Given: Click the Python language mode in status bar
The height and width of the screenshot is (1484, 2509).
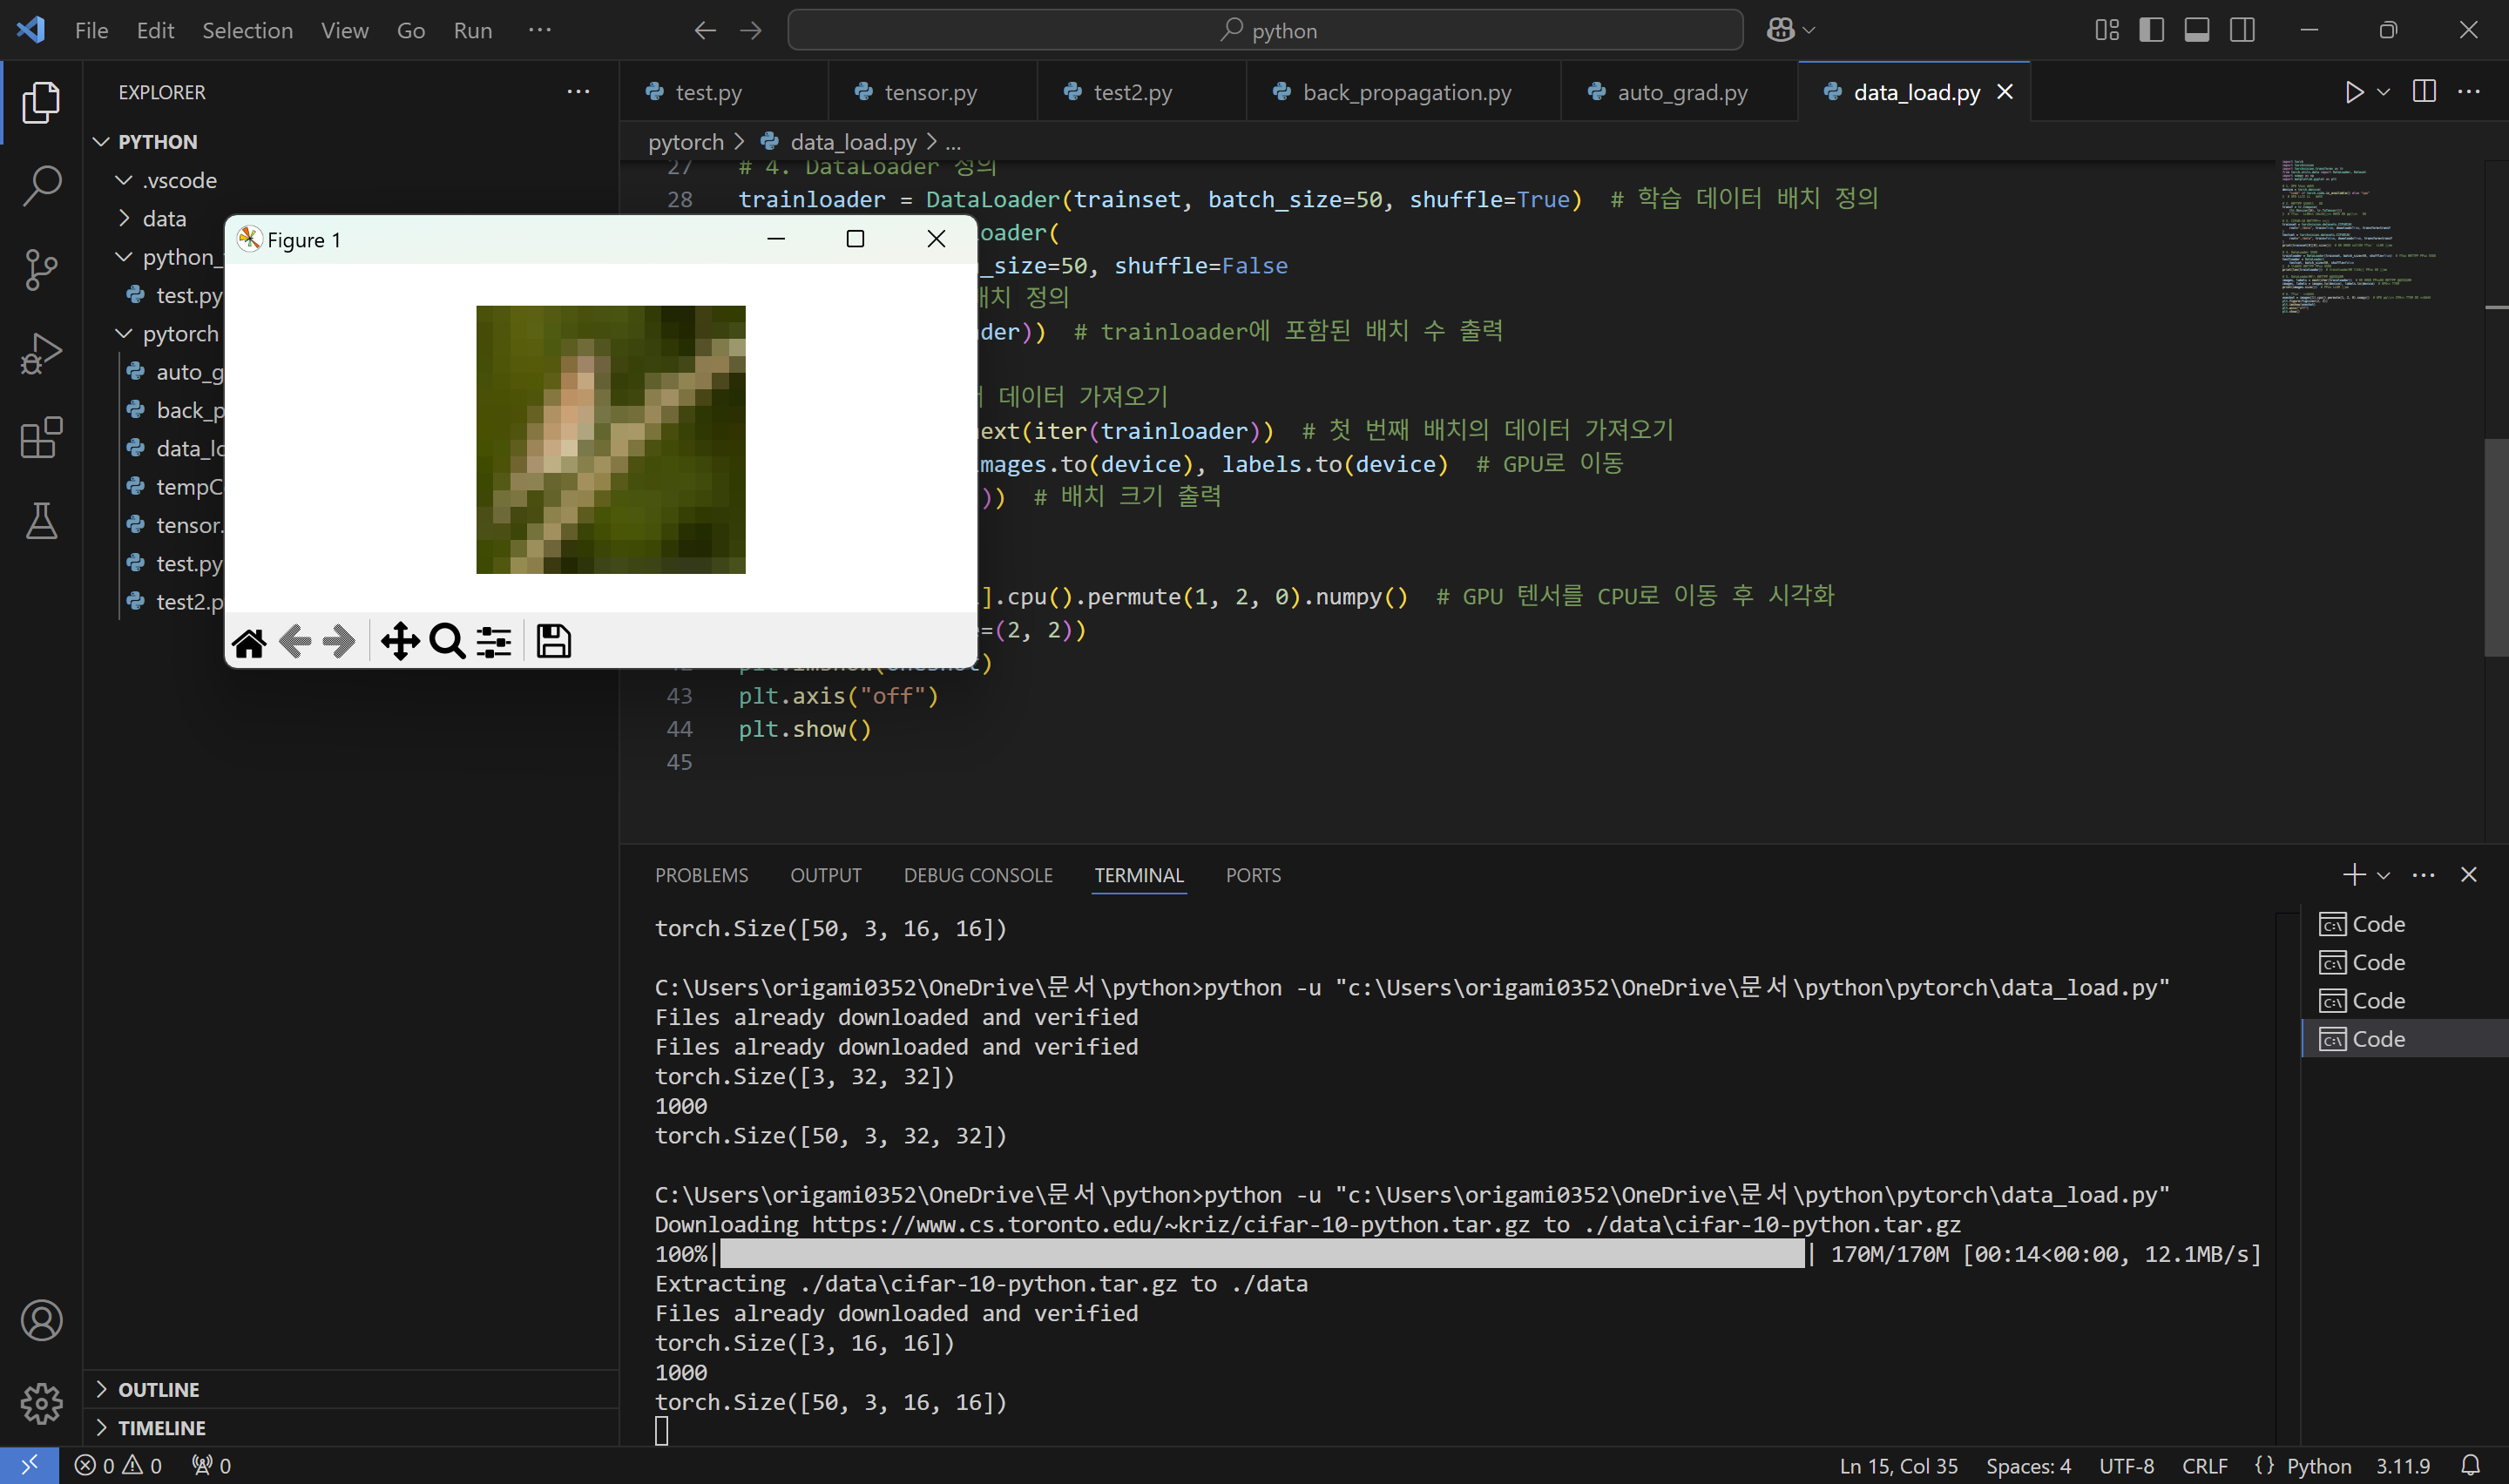Looking at the screenshot, I should click(2318, 1465).
